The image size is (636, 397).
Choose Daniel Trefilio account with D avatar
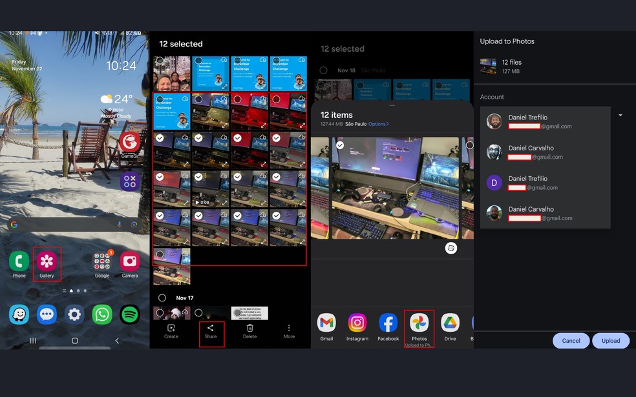(545, 183)
